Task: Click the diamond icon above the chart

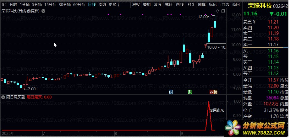Action: click(217, 11)
